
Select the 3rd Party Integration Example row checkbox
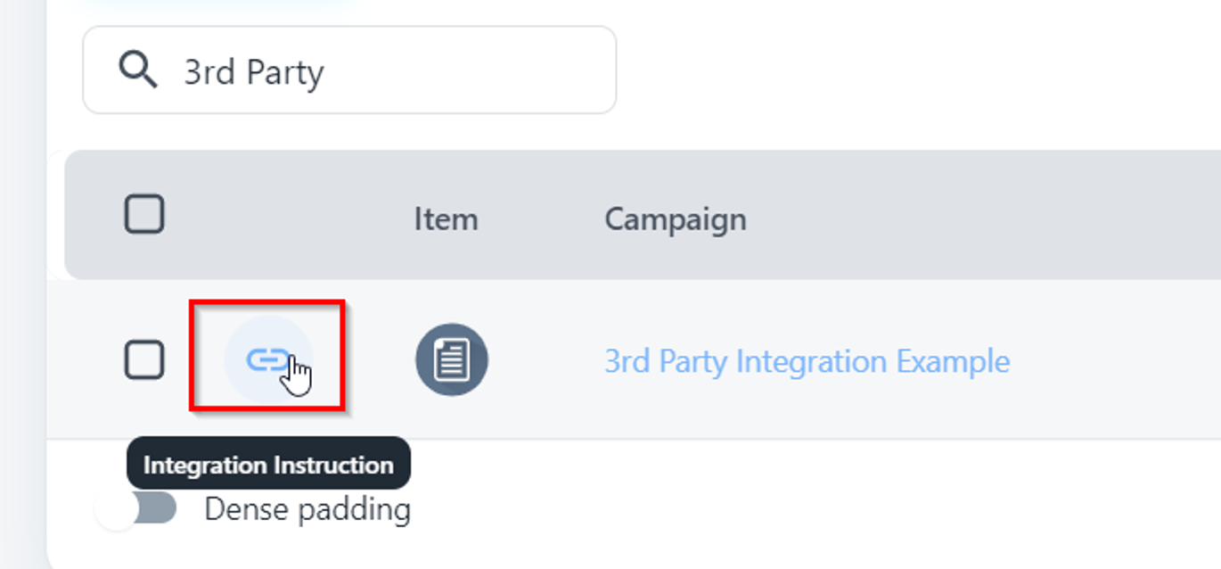coord(143,360)
